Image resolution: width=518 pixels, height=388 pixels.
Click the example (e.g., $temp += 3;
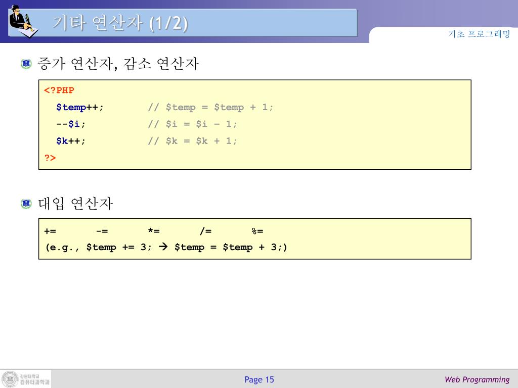99,248
